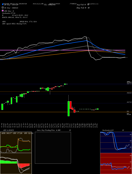The width and height of the screenshot is (132, 174).
Task: Click the Day Vol: 0 M label
Action: coord(83,8)
